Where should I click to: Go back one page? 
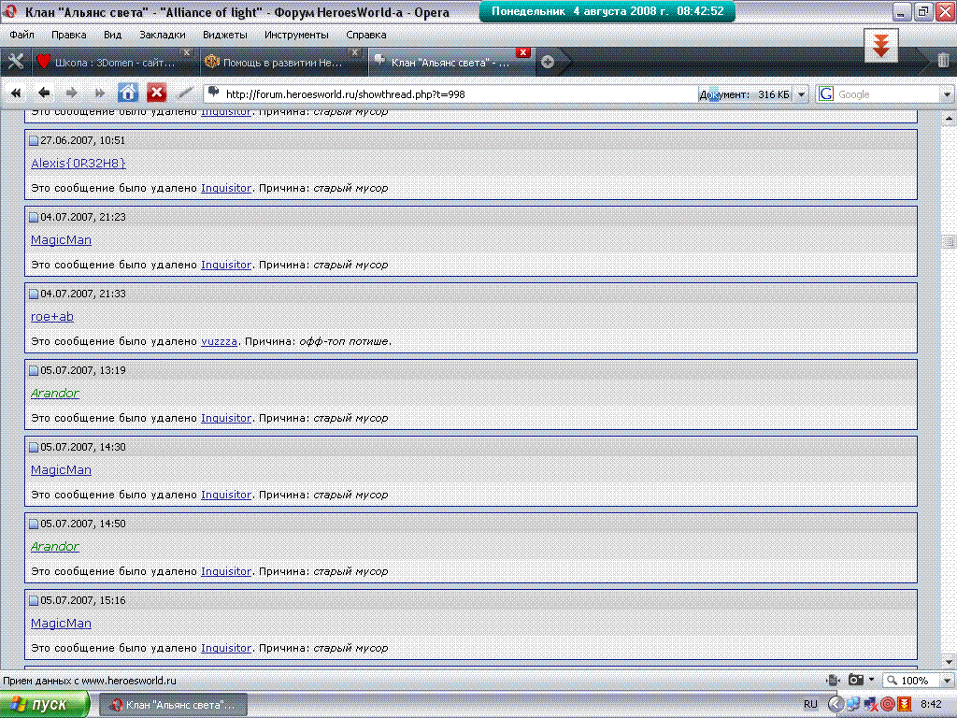44,93
